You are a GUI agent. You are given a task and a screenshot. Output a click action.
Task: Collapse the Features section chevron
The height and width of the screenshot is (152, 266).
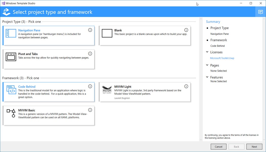[207, 77]
